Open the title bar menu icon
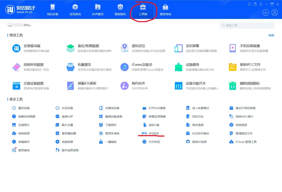Screen dimensions: 282x192 [261, 4]
